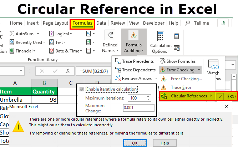Expand the AutoSum dropdown arrow
The image size is (238, 147).
pos(38,34)
